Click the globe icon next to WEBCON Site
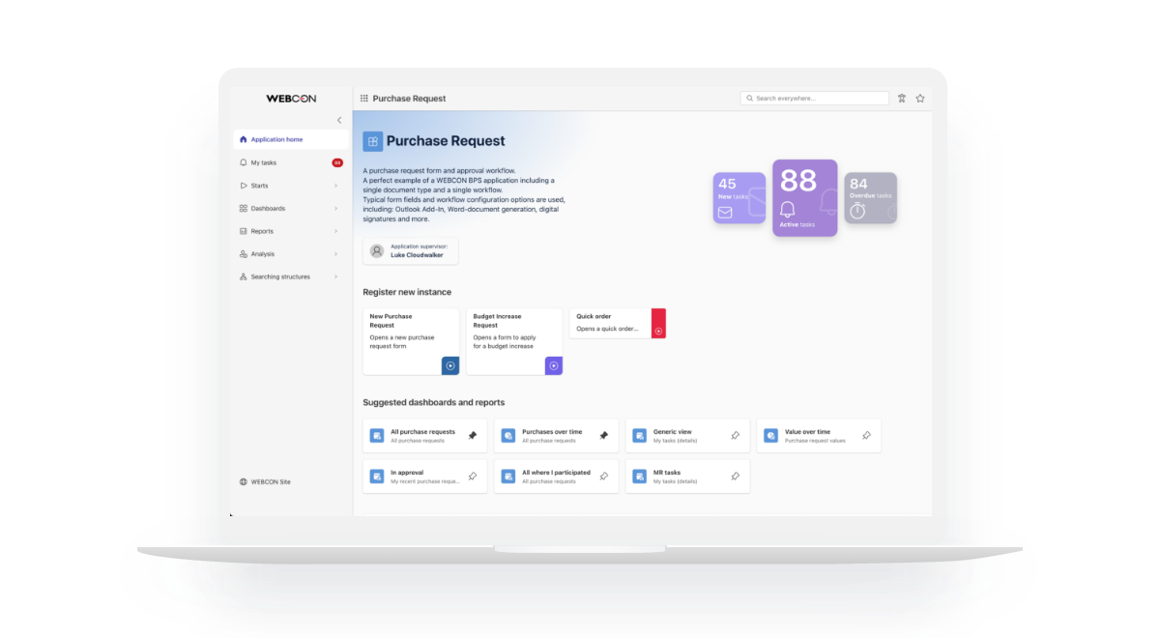 tap(243, 481)
